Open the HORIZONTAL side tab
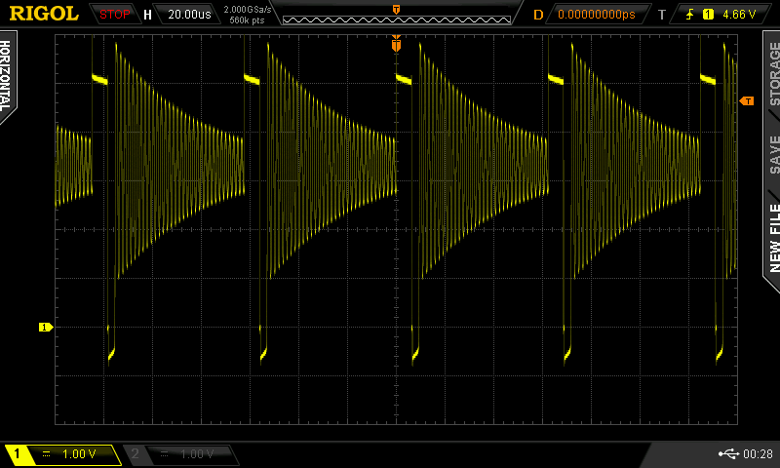780x468 pixels. coord(6,76)
